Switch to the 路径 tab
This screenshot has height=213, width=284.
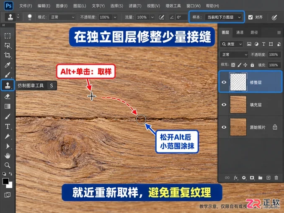click(254, 32)
